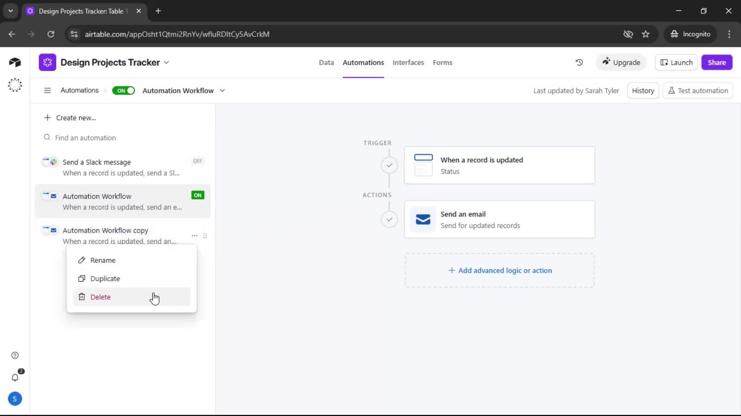Switch to the Data tab
Screen dimensions: 741x416
point(326,62)
